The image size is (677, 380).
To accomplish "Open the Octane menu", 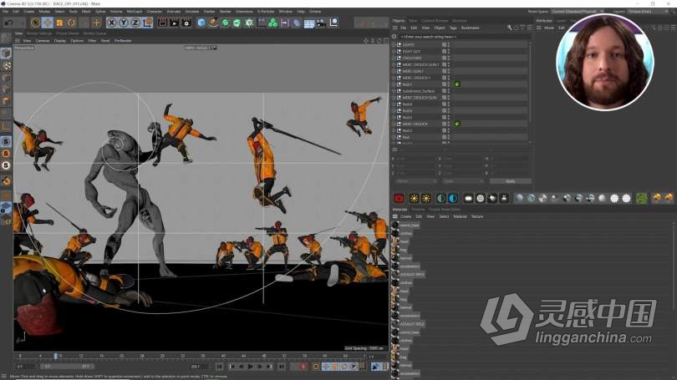I will point(315,11).
